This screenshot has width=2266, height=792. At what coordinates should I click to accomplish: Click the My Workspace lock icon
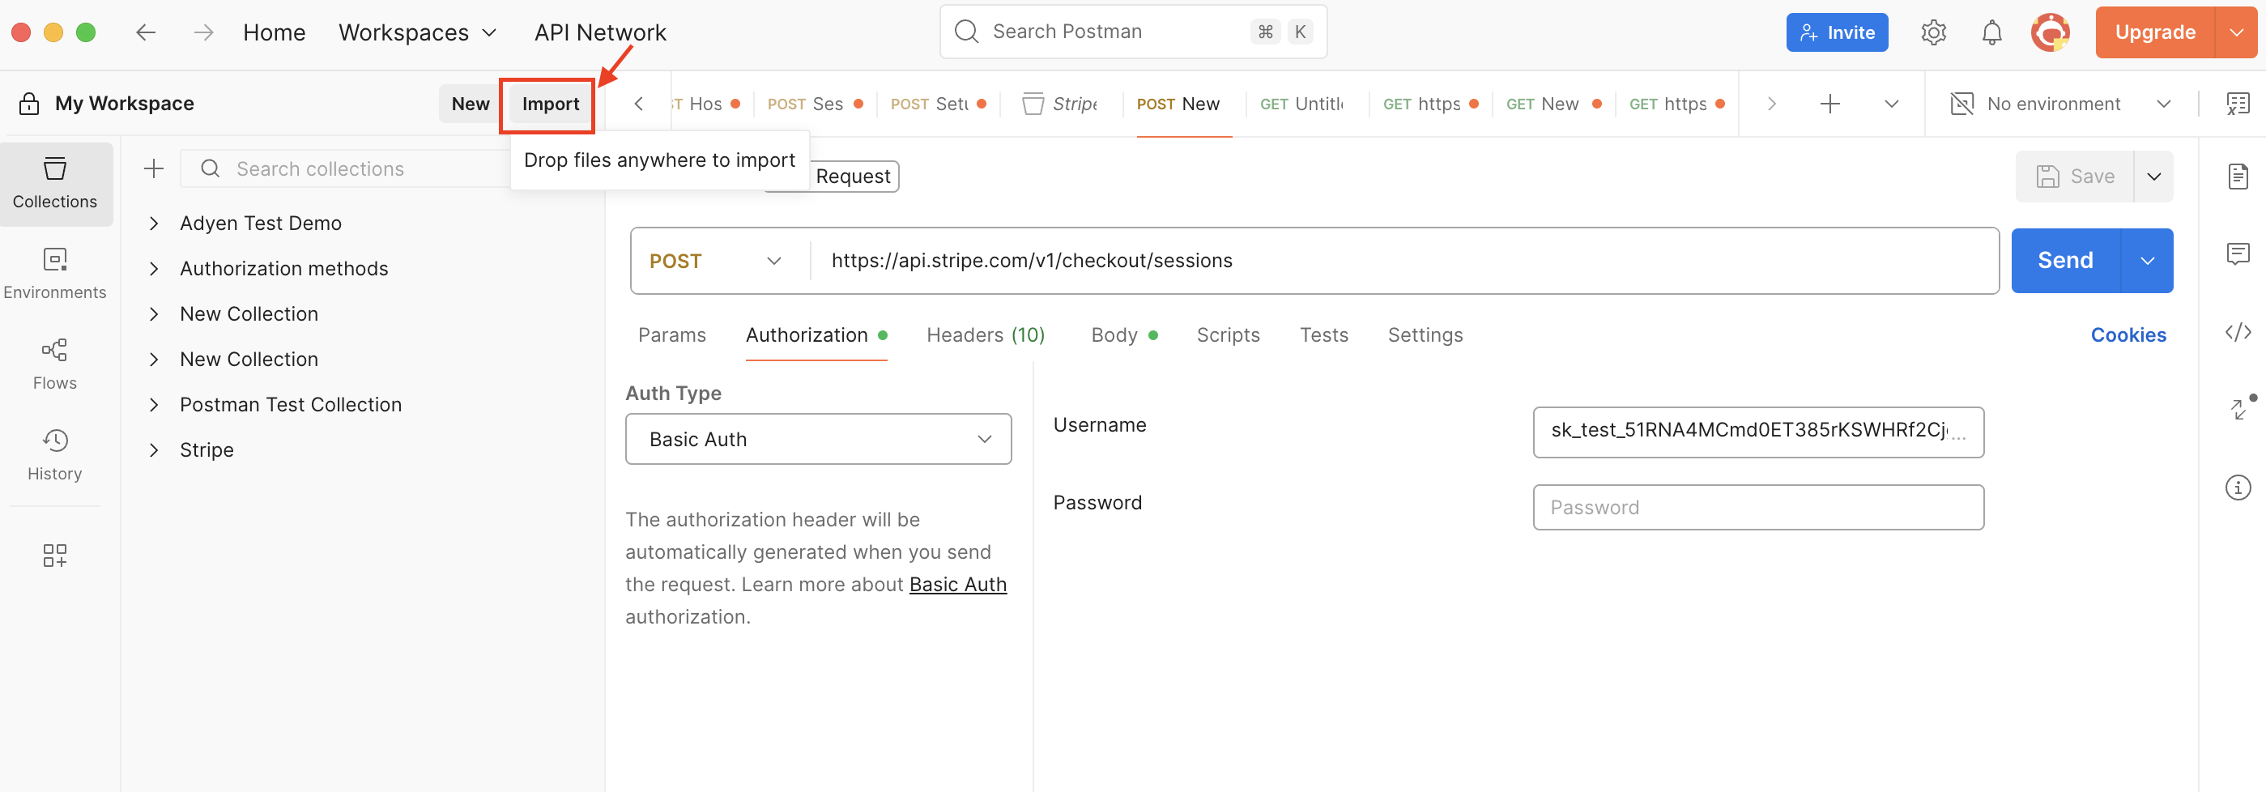tap(29, 104)
